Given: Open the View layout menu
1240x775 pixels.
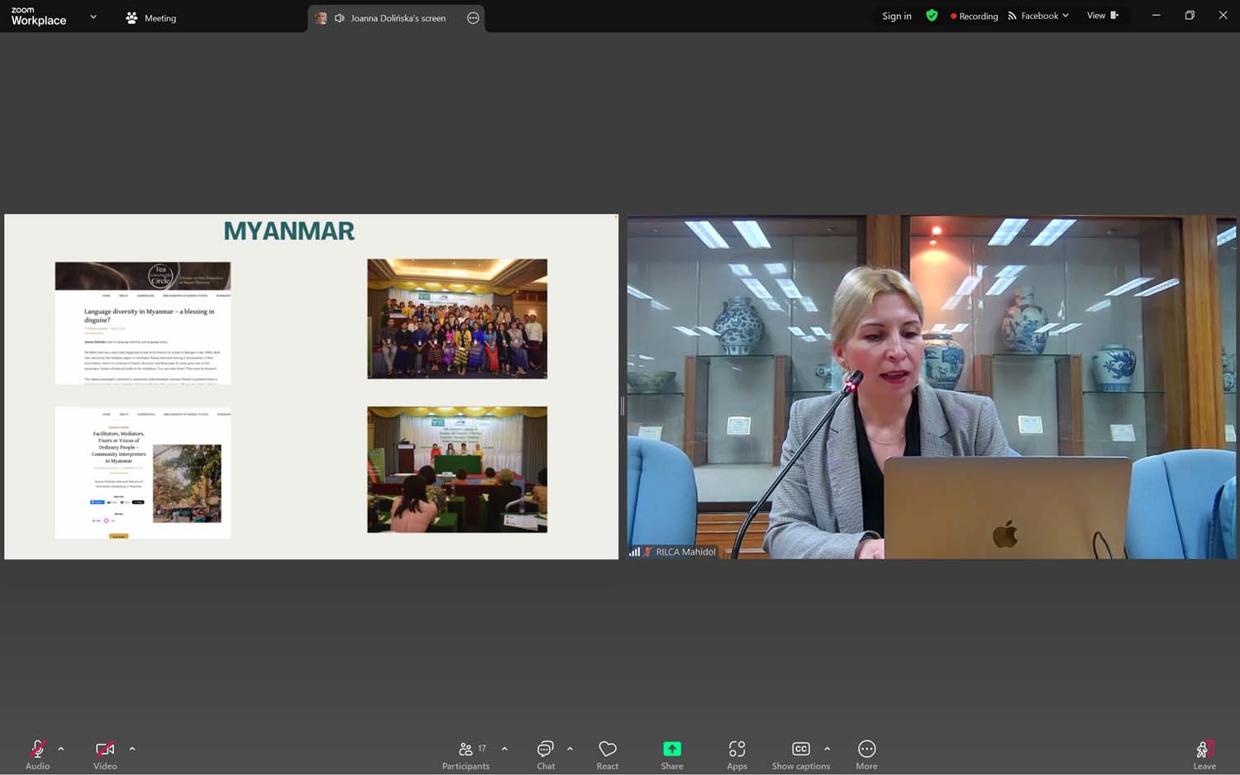Looking at the screenshot, I should 1102,16.
